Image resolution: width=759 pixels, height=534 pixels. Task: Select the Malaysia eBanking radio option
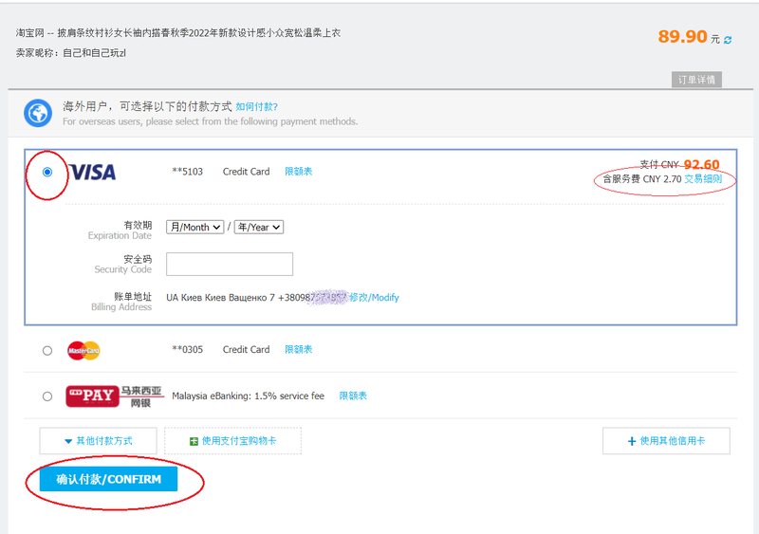(x=47, y=396)
